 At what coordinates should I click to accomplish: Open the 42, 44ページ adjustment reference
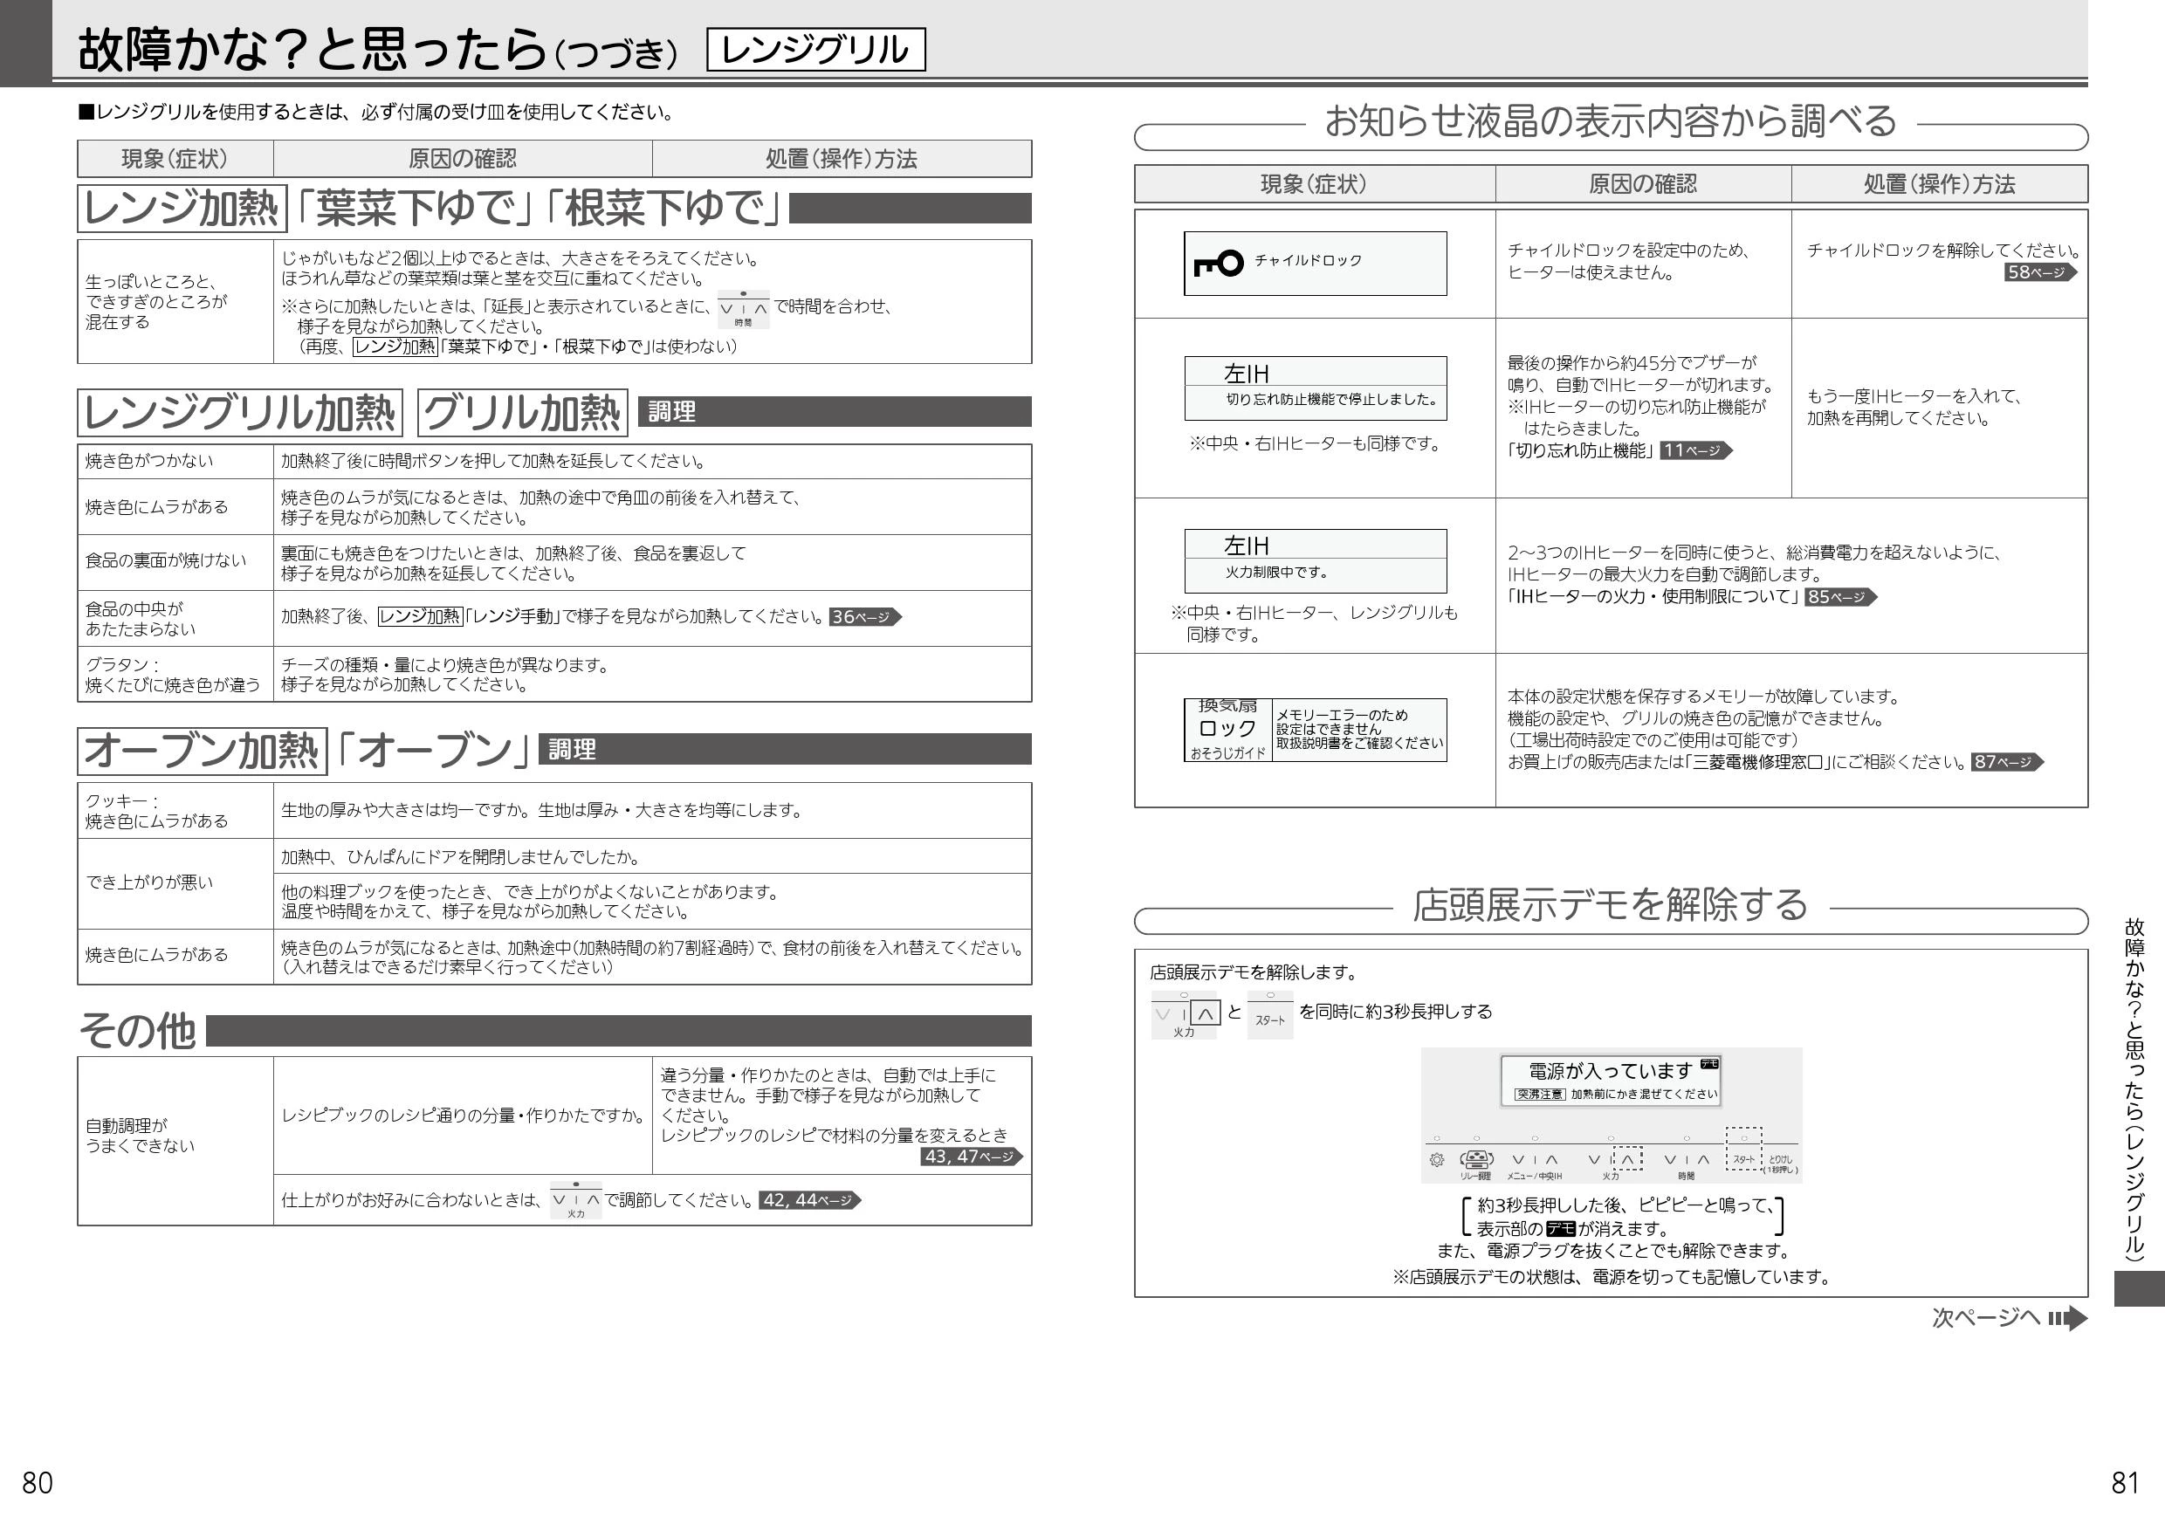pyautogui.click(x=810, y=1200)
